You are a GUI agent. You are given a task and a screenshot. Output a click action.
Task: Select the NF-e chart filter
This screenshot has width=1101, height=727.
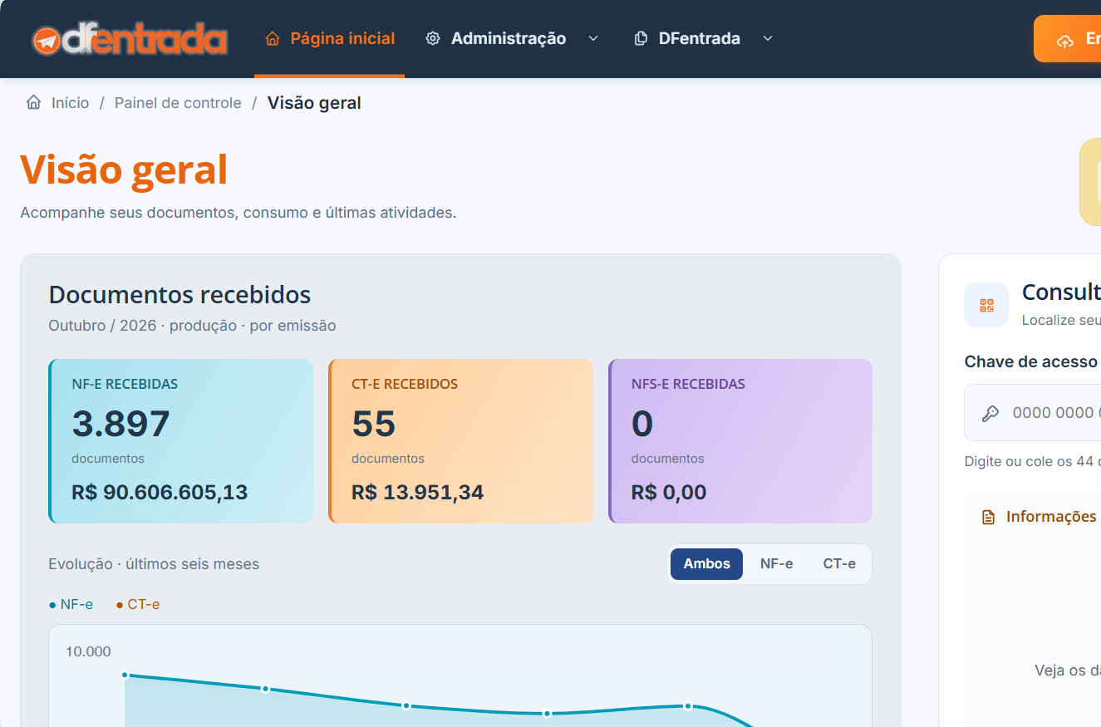[x=776, y=564]
